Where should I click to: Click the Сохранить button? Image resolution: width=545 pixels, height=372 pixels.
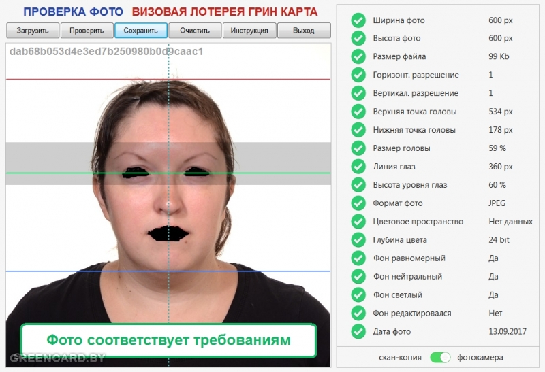click(x=141, y=31)
